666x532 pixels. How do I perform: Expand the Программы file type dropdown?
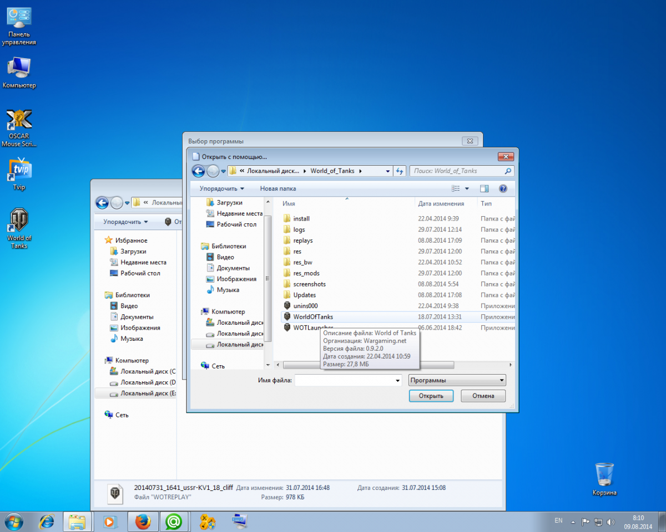(x=457, y=380)
